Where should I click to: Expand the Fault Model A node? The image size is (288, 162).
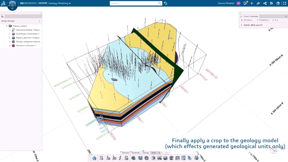click(x=10, y=34)
